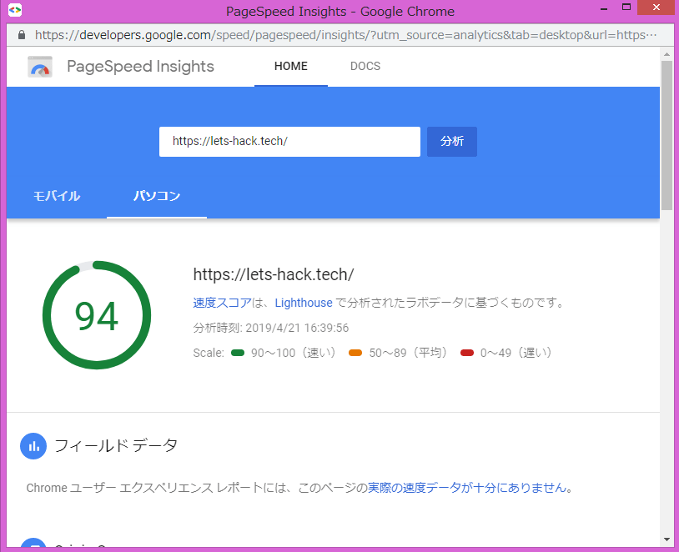
Task: Open the DOCS tab
Action: click(x=365, y=66)
